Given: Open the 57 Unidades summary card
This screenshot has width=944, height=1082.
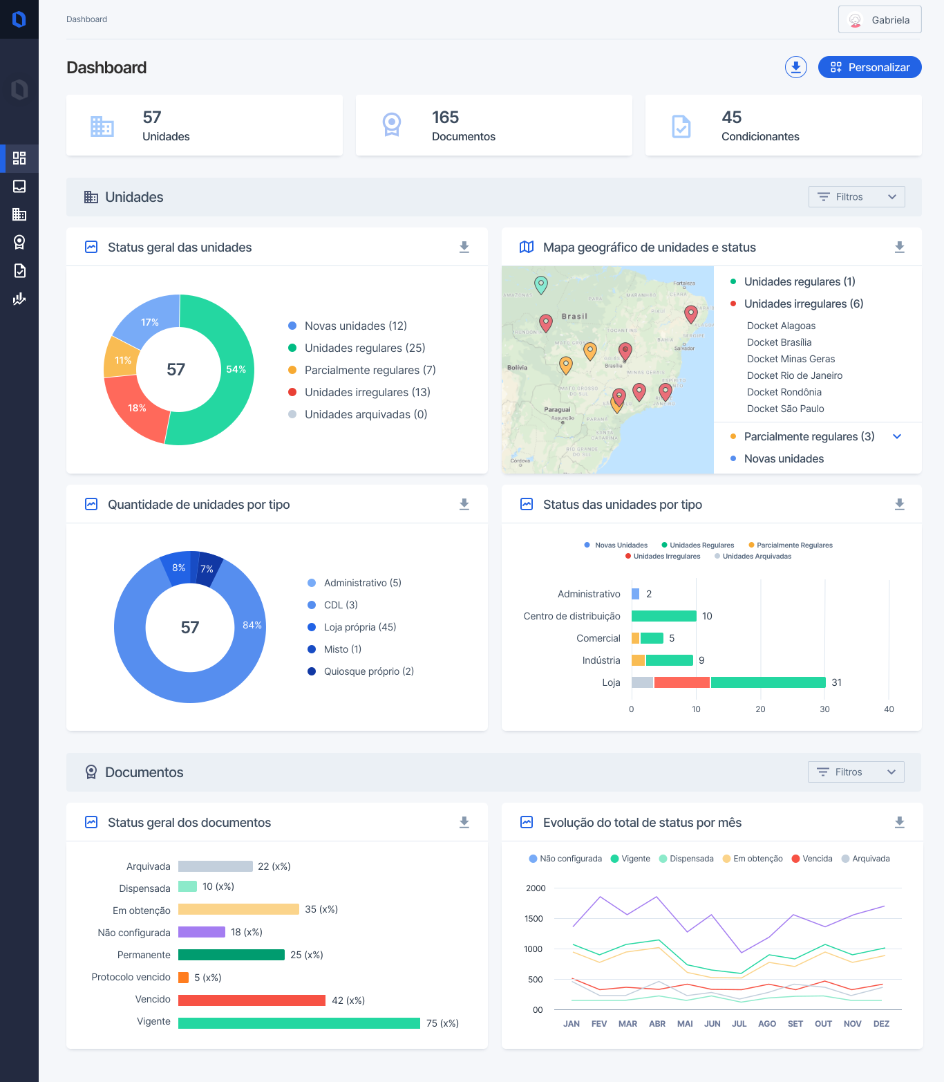Looking at the screenshot, I should [205, 125].
